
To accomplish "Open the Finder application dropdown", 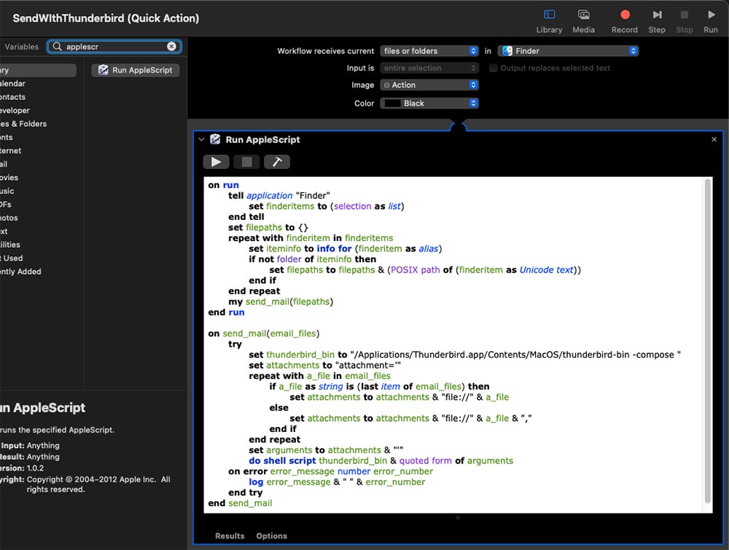I will [568, 51].
